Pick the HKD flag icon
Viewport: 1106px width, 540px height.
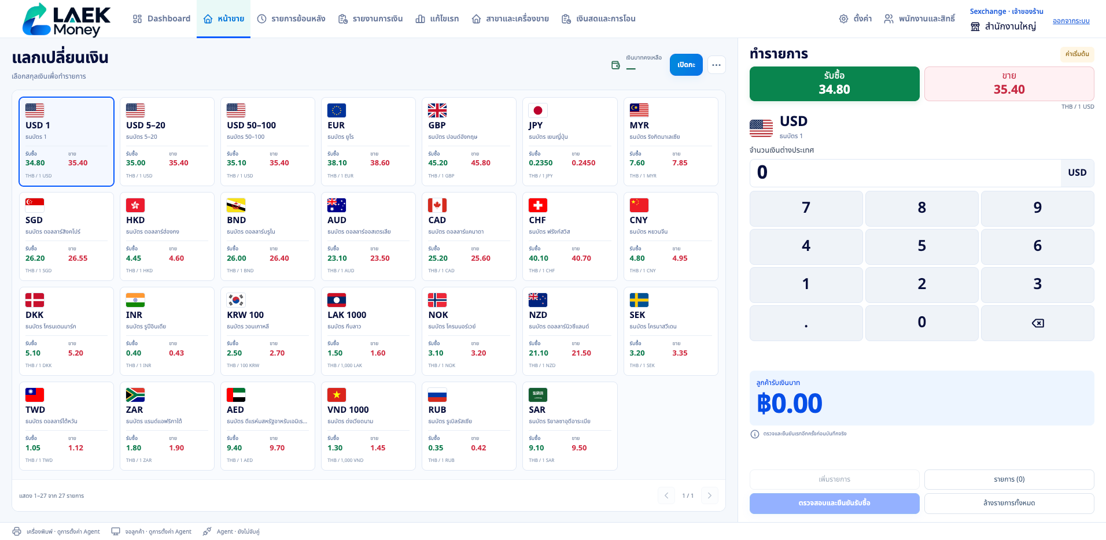click(135, 205)
